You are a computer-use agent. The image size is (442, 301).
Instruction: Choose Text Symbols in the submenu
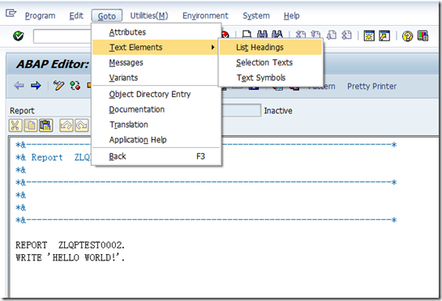[271, 78]
